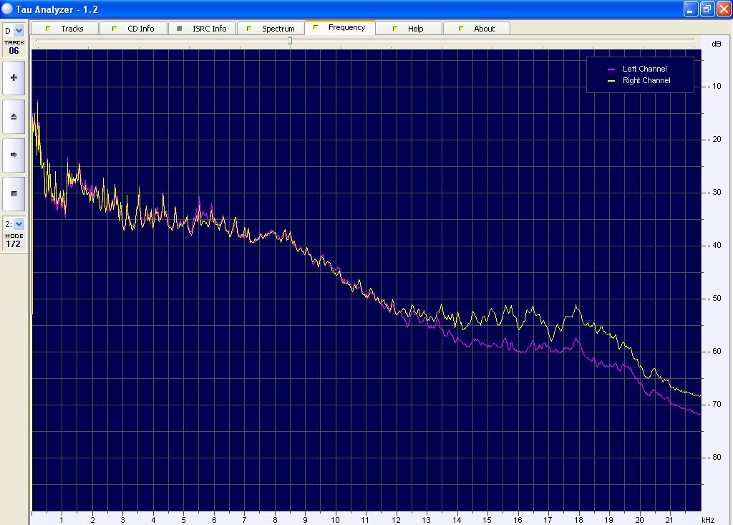Hit the stop square button
Image resolution: width=733 pixels, height=525 pixels.
point(14,193)
